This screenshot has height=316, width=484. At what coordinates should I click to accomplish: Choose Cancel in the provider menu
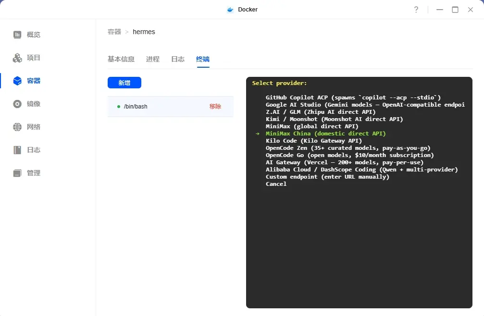(276, 183)
